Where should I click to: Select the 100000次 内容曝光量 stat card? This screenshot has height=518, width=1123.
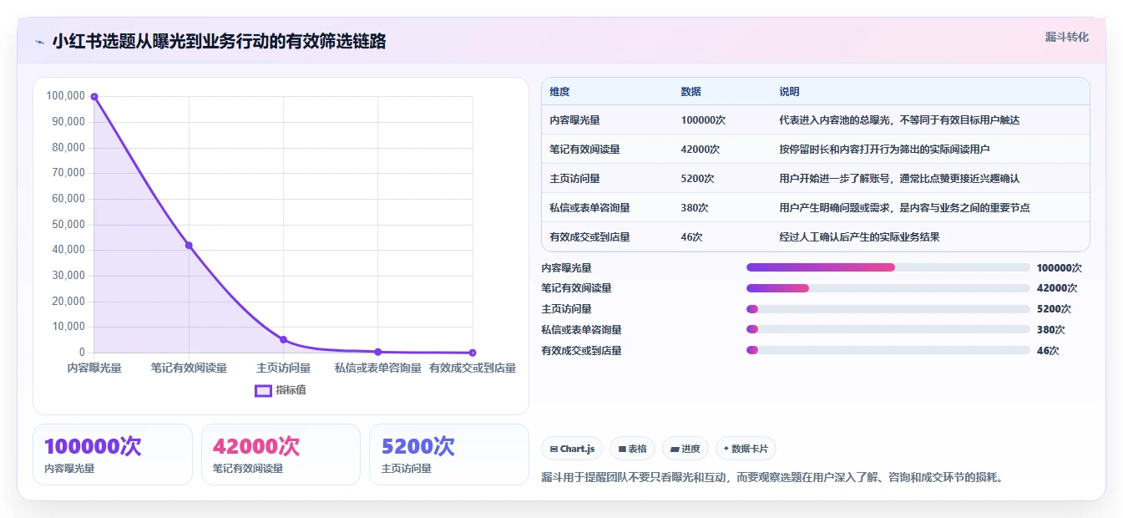(x=113, y=455)
